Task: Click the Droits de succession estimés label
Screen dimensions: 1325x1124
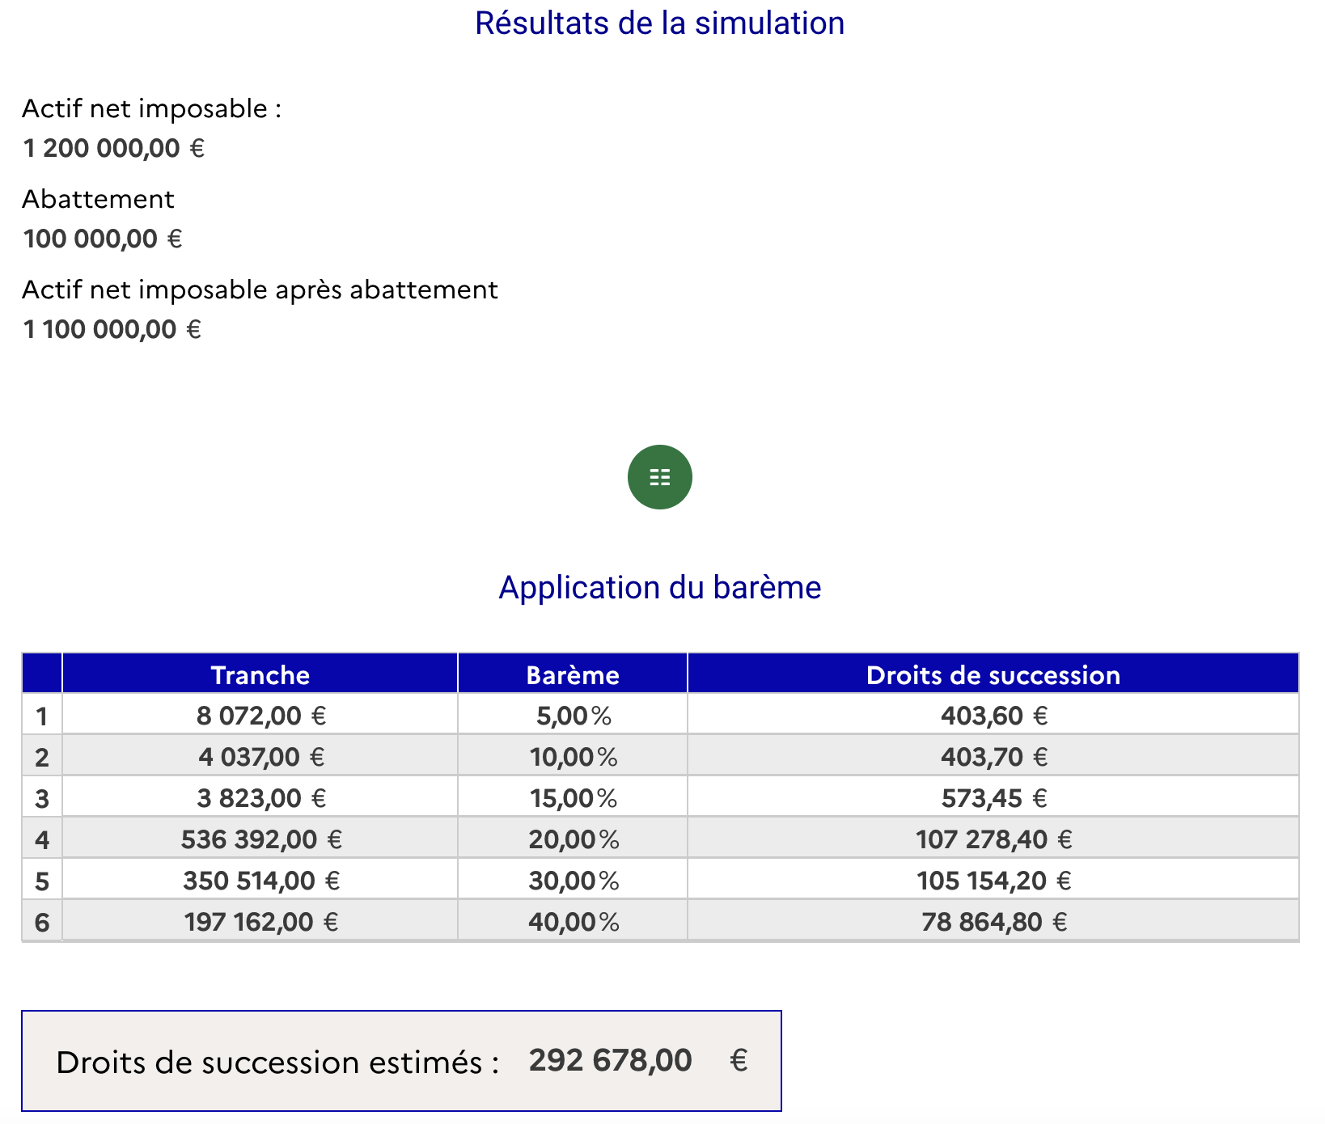Action: pos(277,1062)
